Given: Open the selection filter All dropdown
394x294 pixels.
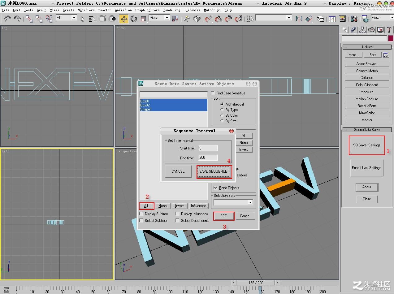Looking at the screenshot, I should (74, 18).
